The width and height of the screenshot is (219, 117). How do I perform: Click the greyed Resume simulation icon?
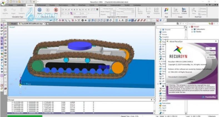click(x=48, y=10)
